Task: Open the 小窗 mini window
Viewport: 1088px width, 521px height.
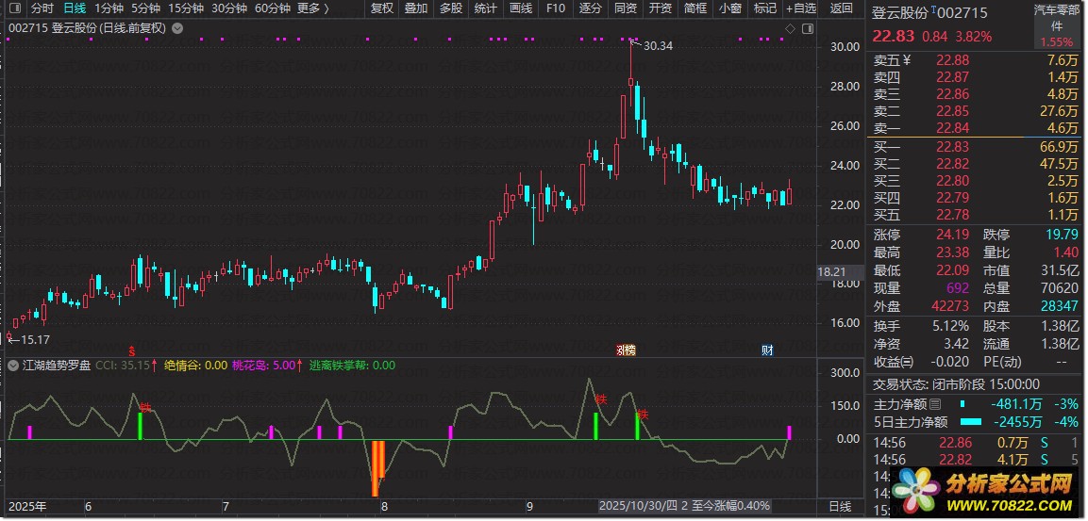Action: pos(730,9)
